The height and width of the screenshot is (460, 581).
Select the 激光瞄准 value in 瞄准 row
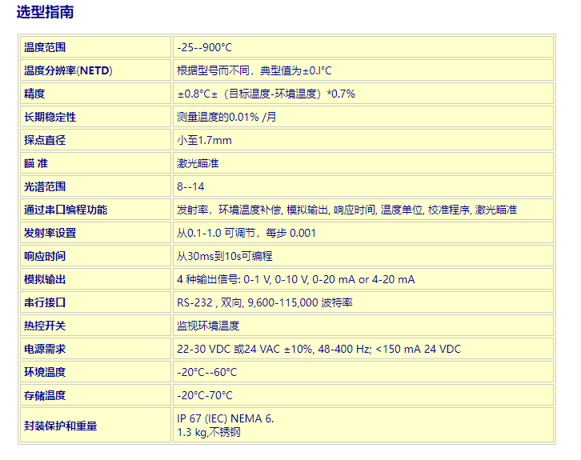click(198, 163)
